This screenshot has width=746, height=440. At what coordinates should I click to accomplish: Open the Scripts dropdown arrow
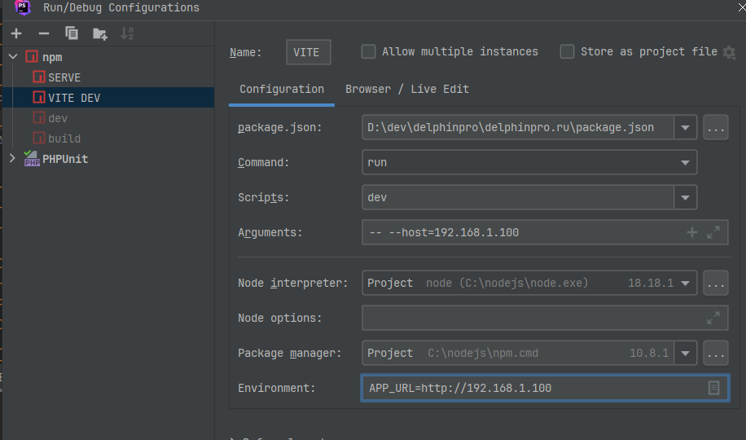685,197
